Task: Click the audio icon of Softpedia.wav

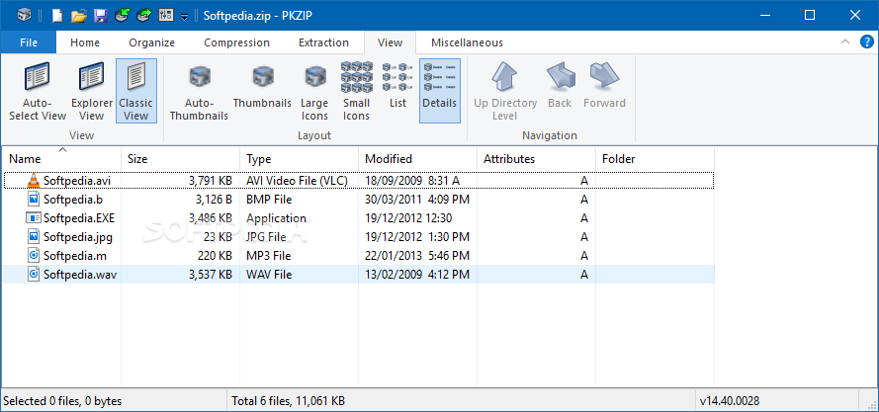Action: [34, 274]
